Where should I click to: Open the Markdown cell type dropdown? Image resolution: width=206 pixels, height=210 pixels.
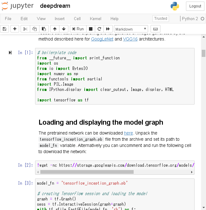[131, 29]
